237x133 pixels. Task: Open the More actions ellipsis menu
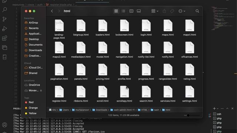(182, 11)
